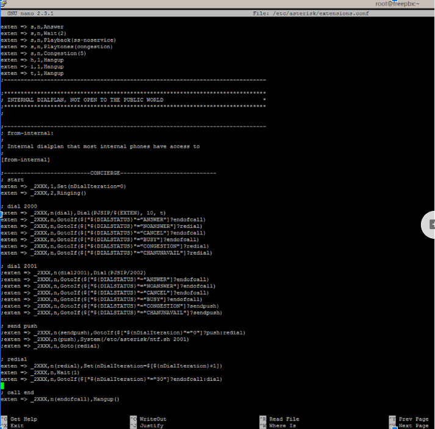This screenshot has width=435, height=429.
Task: Click the Justify shortcut label
Action: pyautogui.click(x=151, y=425)
